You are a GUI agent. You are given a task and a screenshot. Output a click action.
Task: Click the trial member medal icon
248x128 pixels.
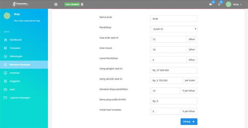point(82,4)
